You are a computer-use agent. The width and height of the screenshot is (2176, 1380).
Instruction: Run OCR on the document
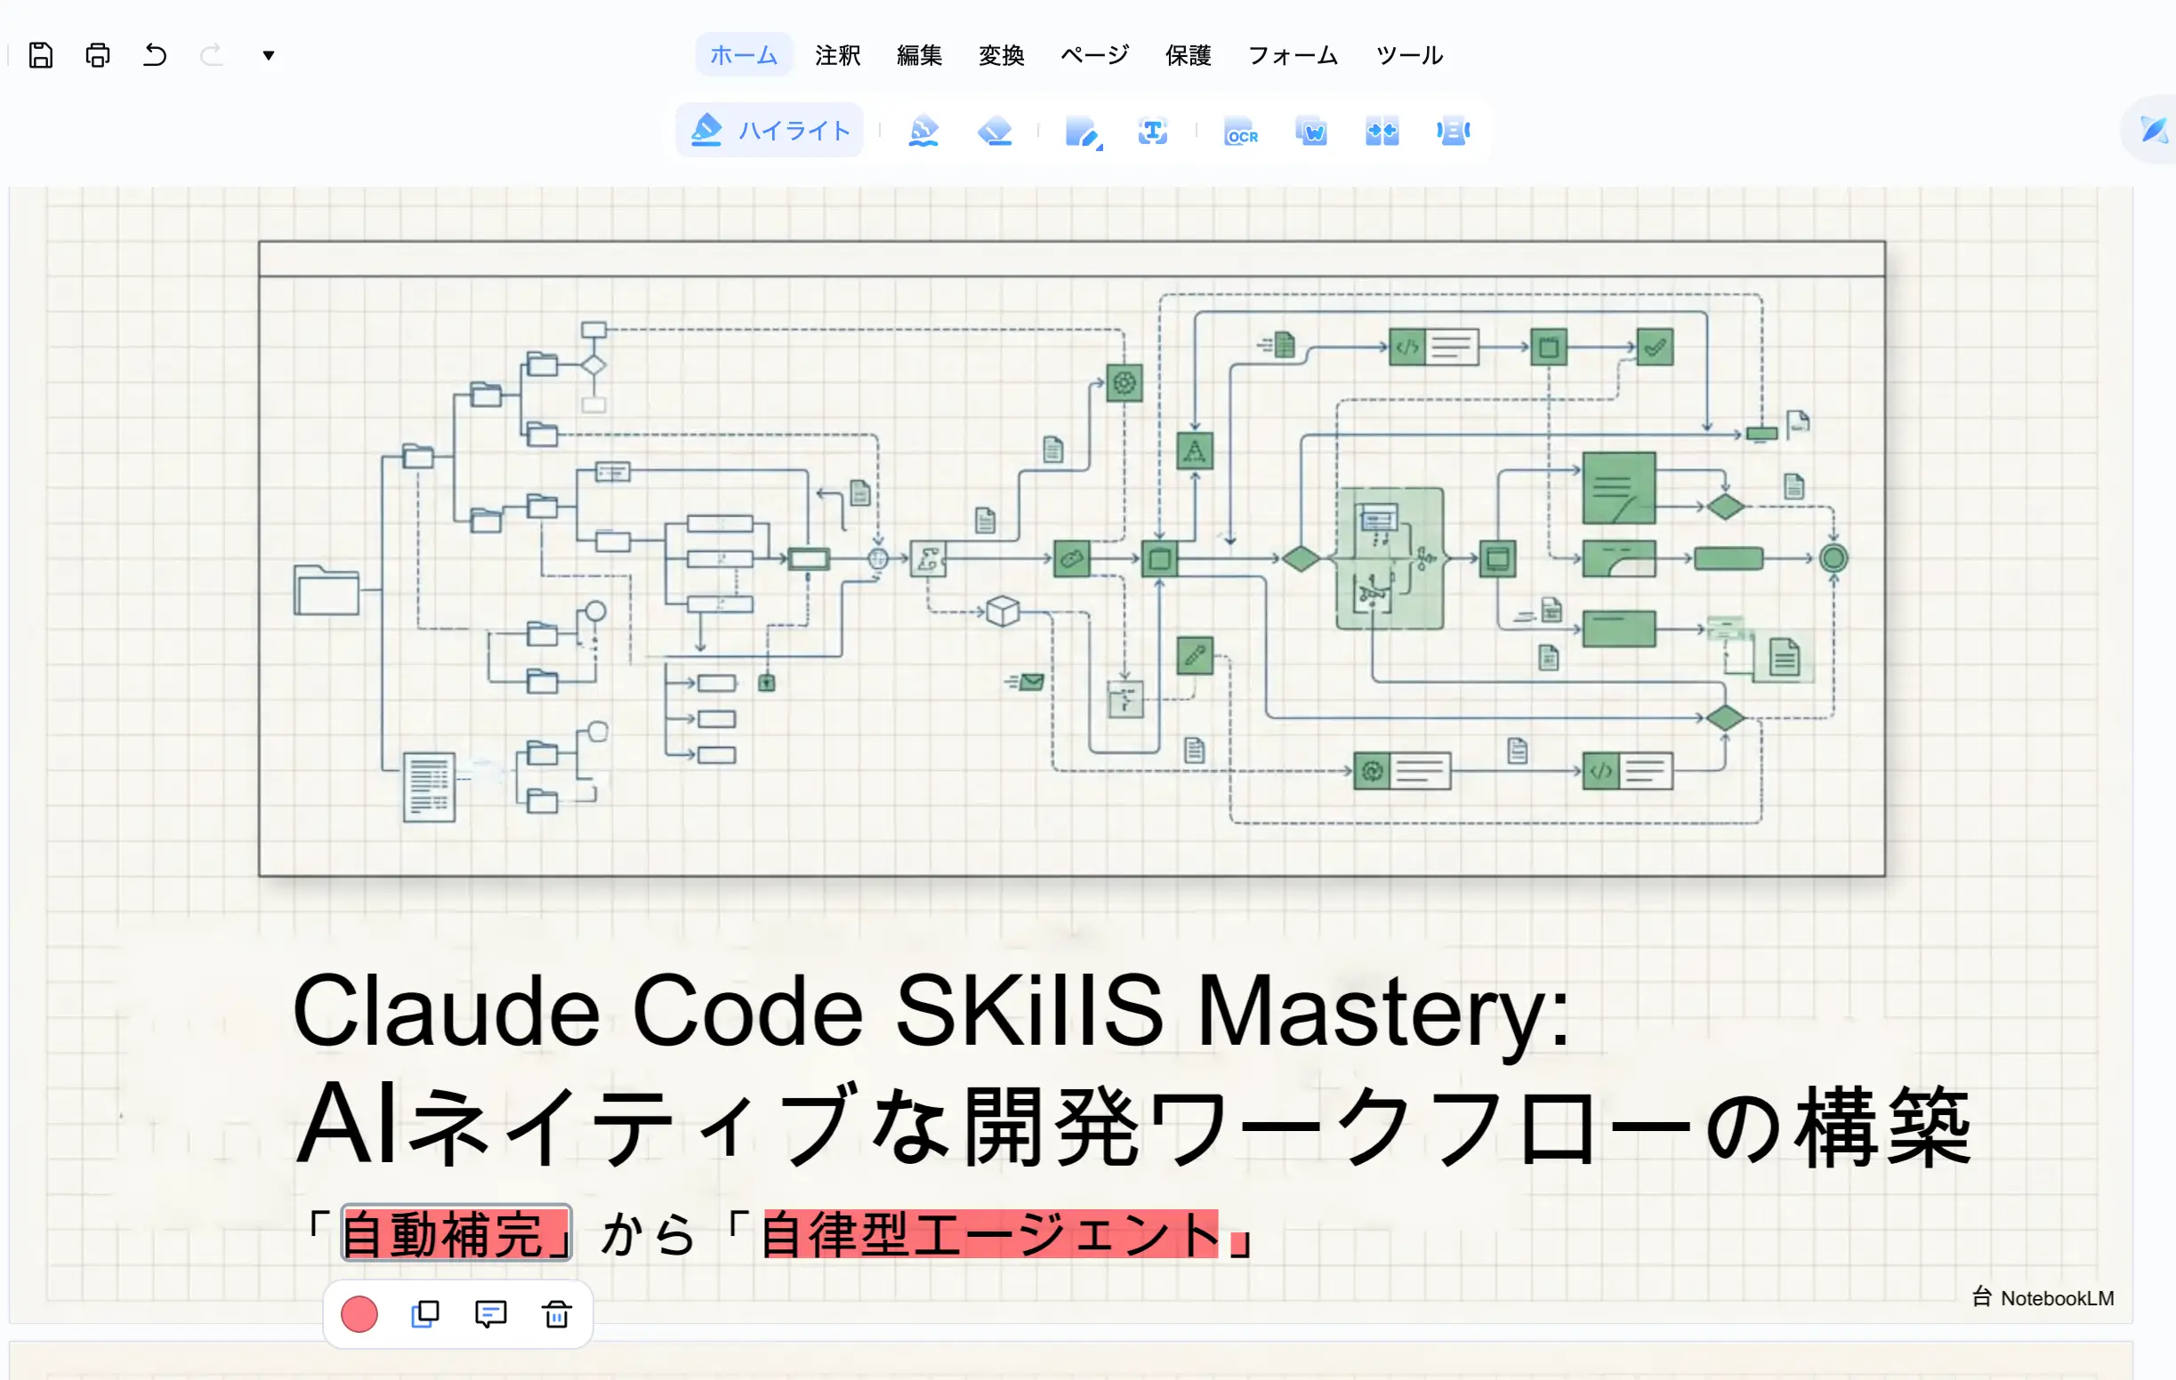click(1241, 131)
